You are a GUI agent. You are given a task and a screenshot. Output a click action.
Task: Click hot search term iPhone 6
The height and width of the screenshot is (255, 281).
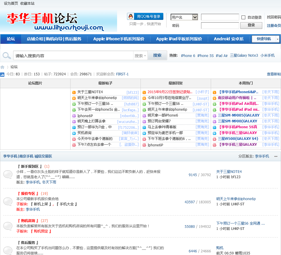click(x=188, y=55)
